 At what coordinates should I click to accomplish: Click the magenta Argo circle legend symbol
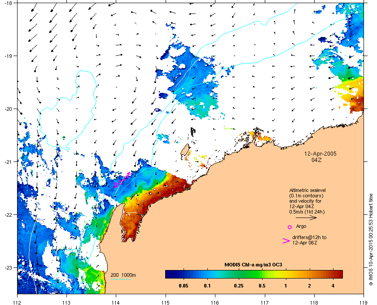click(x=290, y=227)
